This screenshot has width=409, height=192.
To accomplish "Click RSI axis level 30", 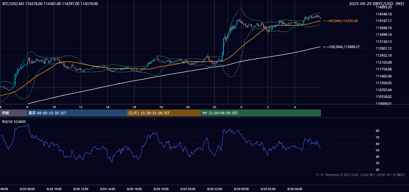I will click(x=378, y=163).
